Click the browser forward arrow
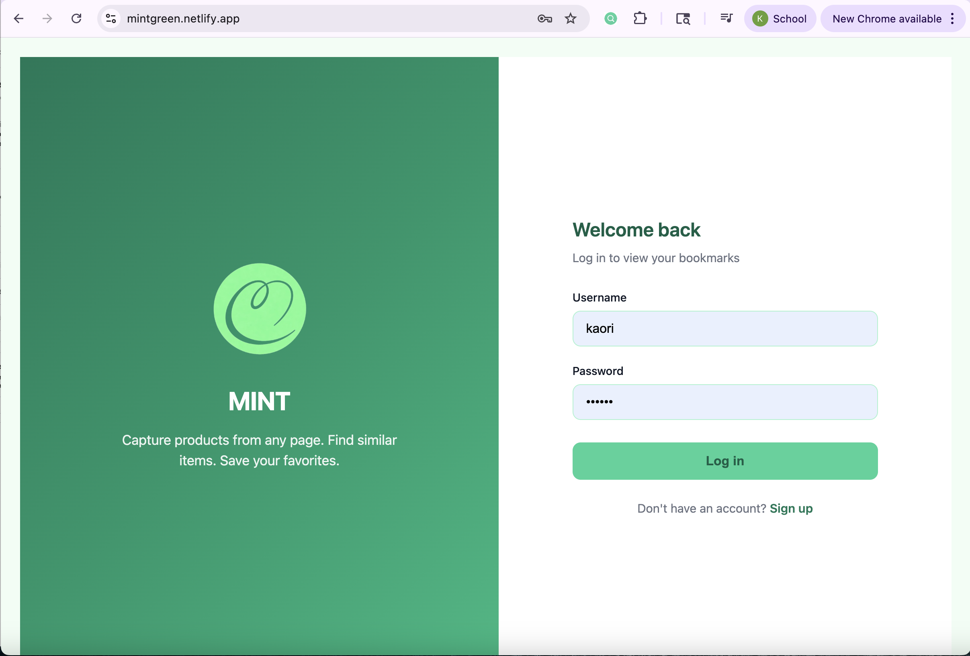Image resolution: width=970 pixels, height=656 pixels. 47,18
